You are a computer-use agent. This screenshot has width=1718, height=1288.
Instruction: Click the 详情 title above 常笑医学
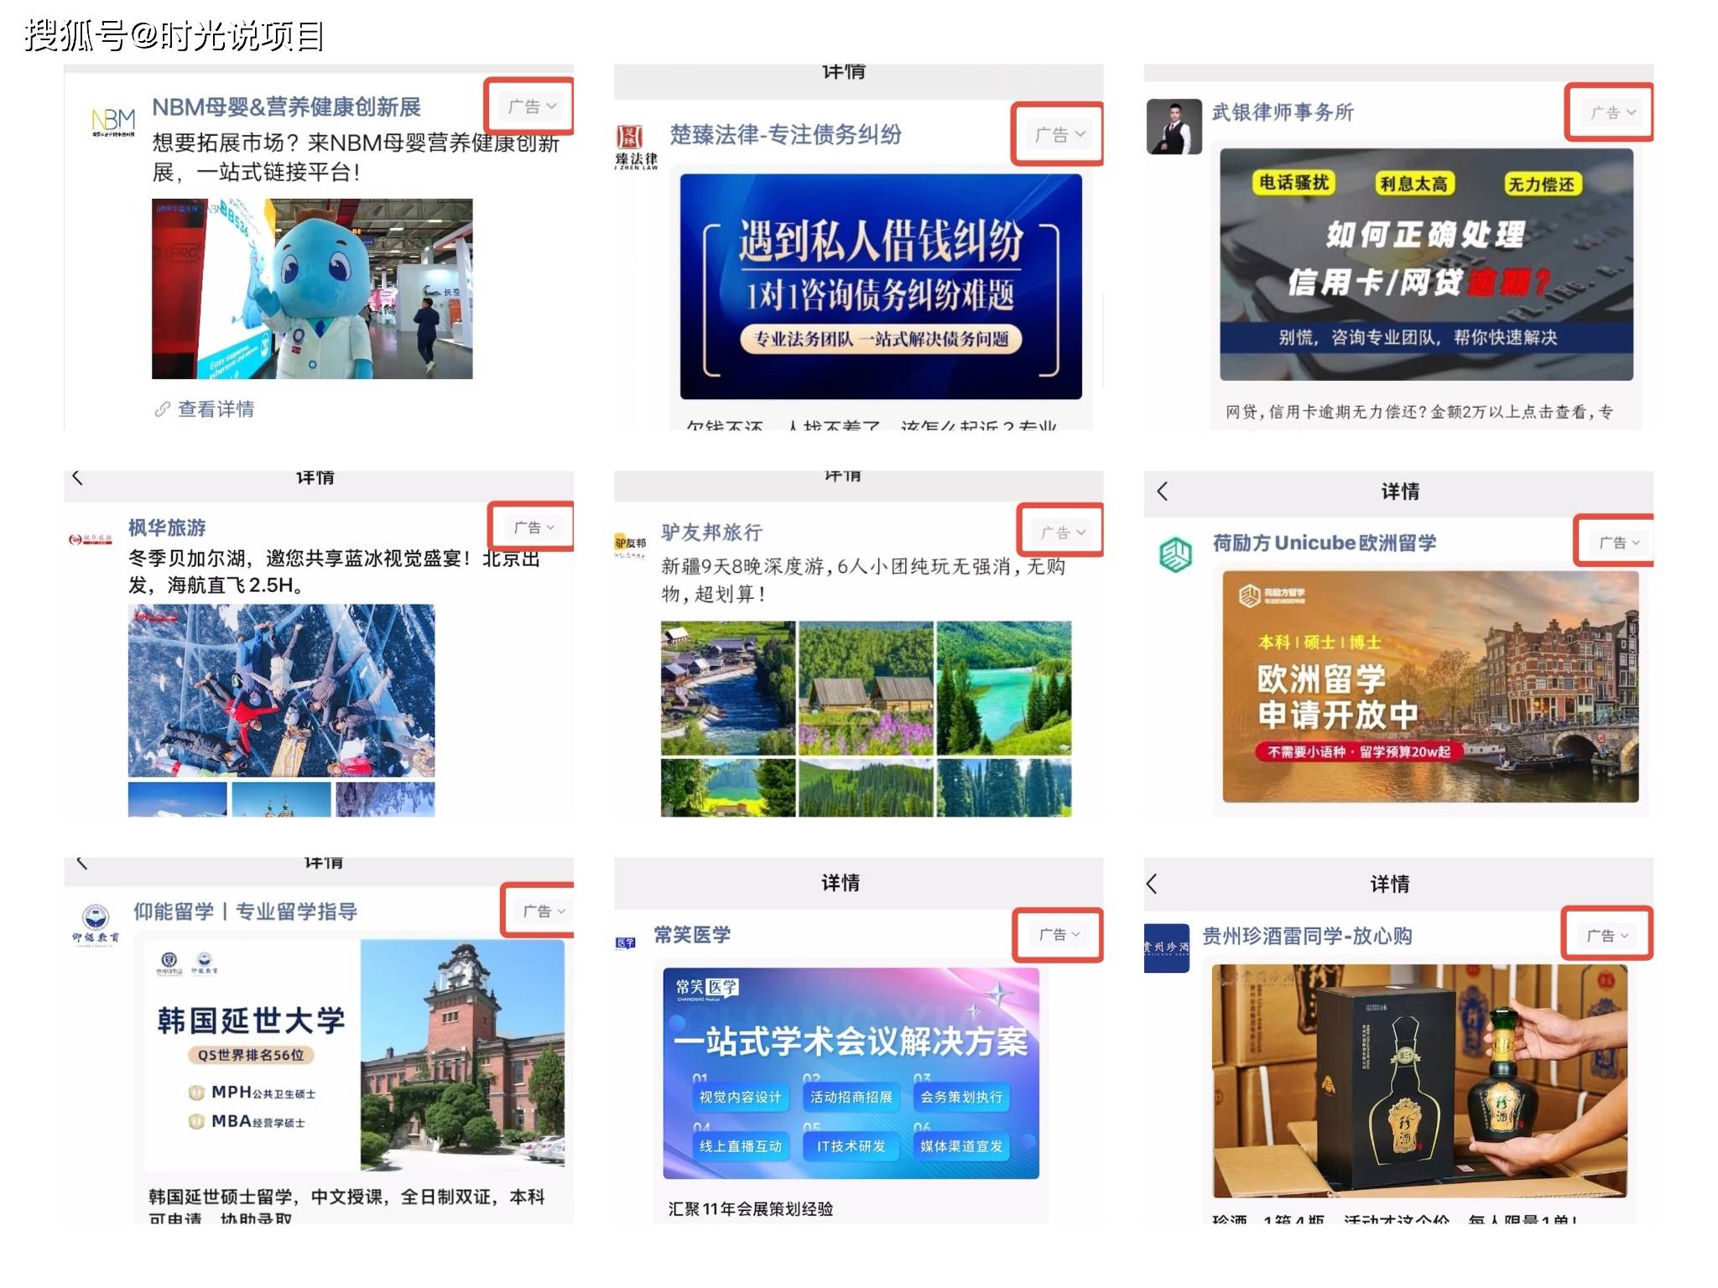(841, 882)
